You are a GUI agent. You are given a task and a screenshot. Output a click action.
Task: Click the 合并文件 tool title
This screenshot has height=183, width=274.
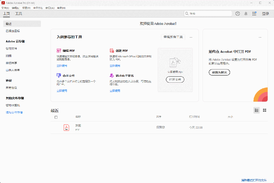tap(69, 76)
